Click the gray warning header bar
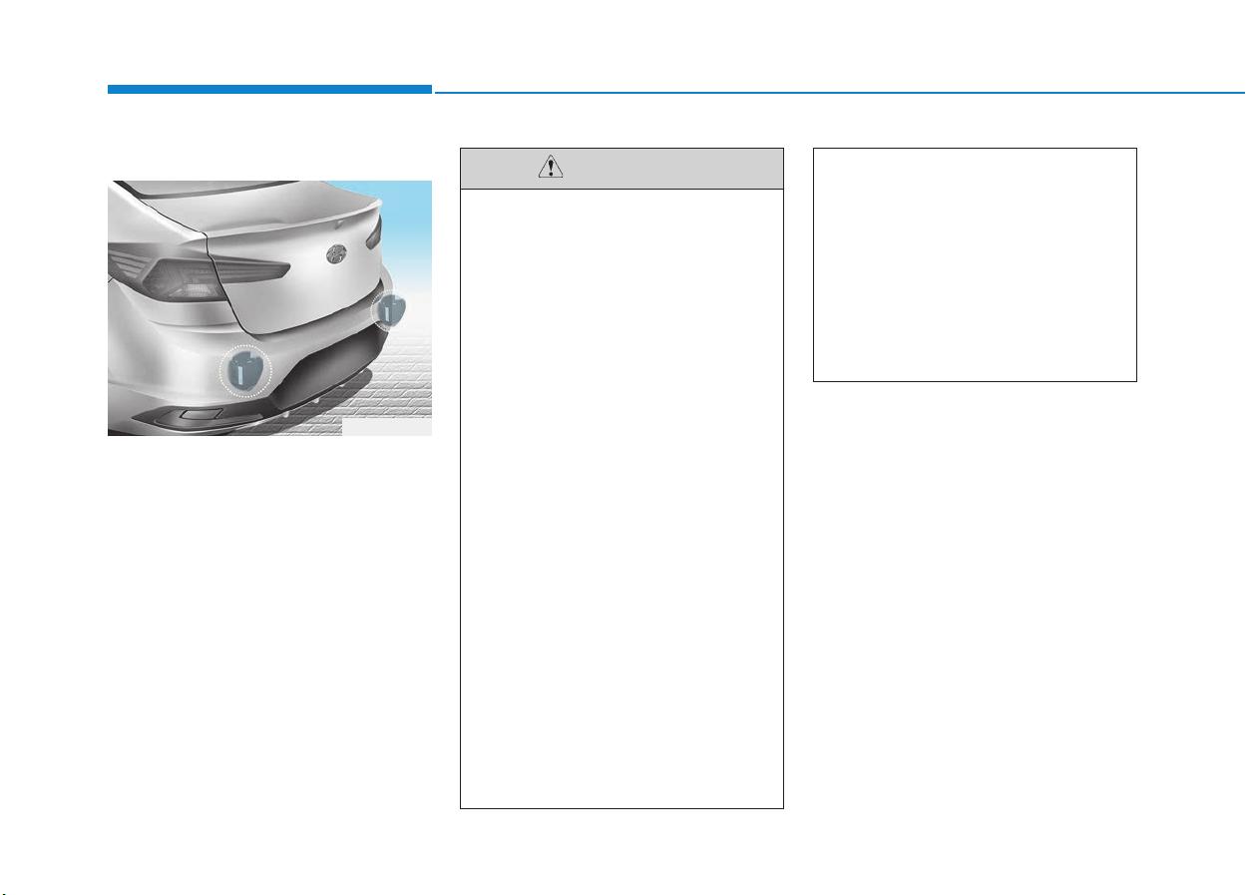 click(622, 169)
